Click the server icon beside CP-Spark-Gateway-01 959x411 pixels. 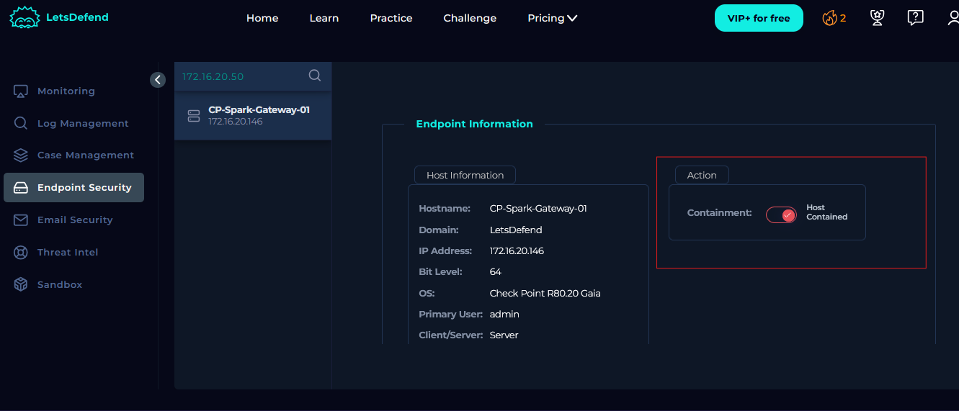click(193, 116)
